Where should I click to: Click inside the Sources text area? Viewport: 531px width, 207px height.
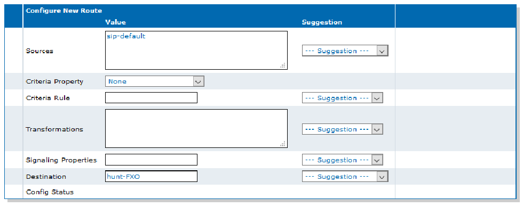196,51
